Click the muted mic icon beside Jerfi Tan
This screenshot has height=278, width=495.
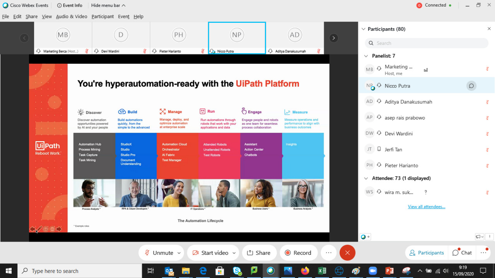point(487,149)
